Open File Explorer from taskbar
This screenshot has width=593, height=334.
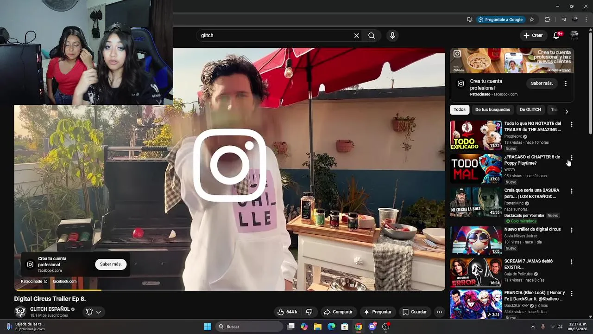318,327
